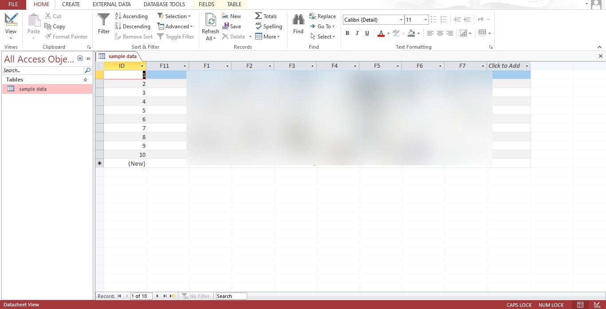Image resolution: width=606 pixels, height=309 pixels.
Task: Open Find binoculars tool
Action: click(298, 23)
